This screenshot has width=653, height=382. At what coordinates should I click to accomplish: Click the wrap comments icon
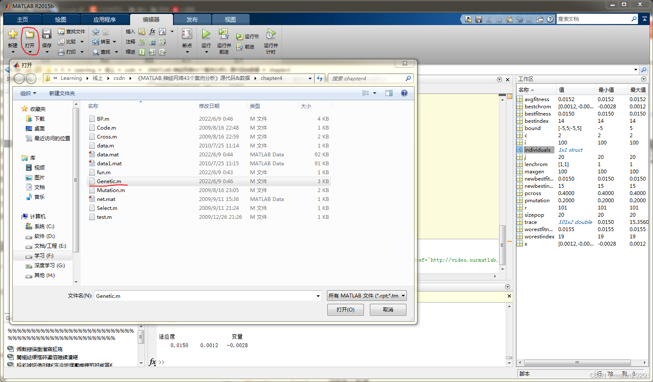tap(162, 42)
